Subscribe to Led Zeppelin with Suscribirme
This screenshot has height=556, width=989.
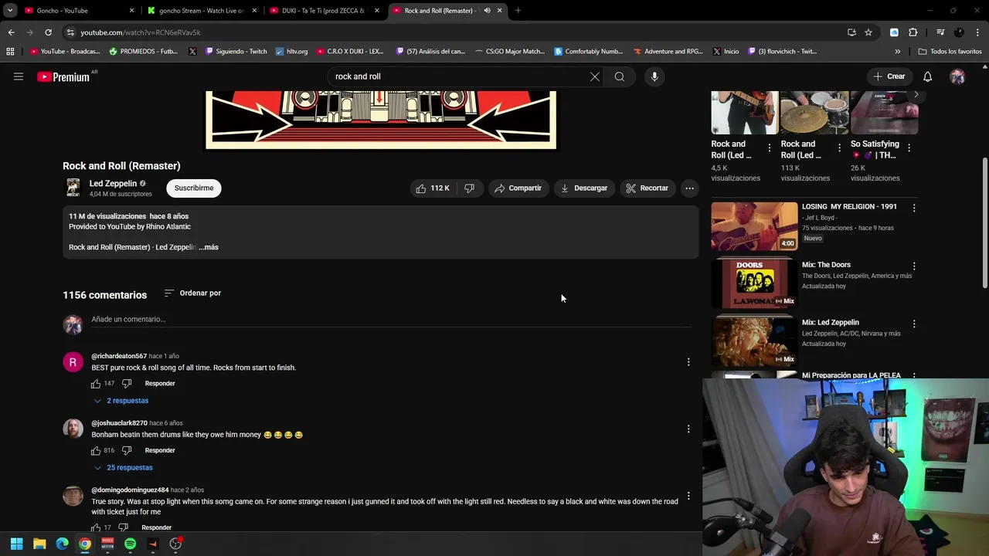pos(194,188)
